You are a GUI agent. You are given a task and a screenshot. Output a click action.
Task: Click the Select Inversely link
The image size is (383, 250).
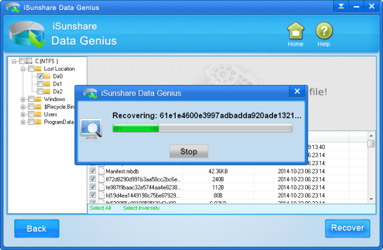tap(141, 208)
